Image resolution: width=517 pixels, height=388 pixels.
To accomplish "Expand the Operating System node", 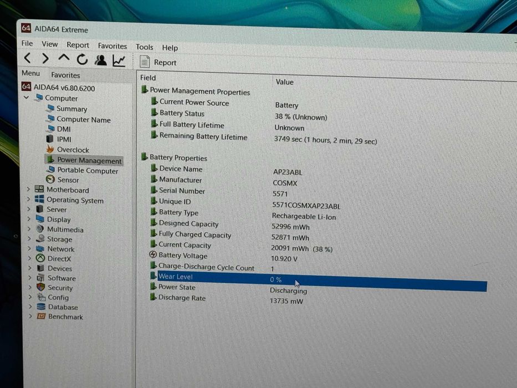I will [x=28, y=199].
